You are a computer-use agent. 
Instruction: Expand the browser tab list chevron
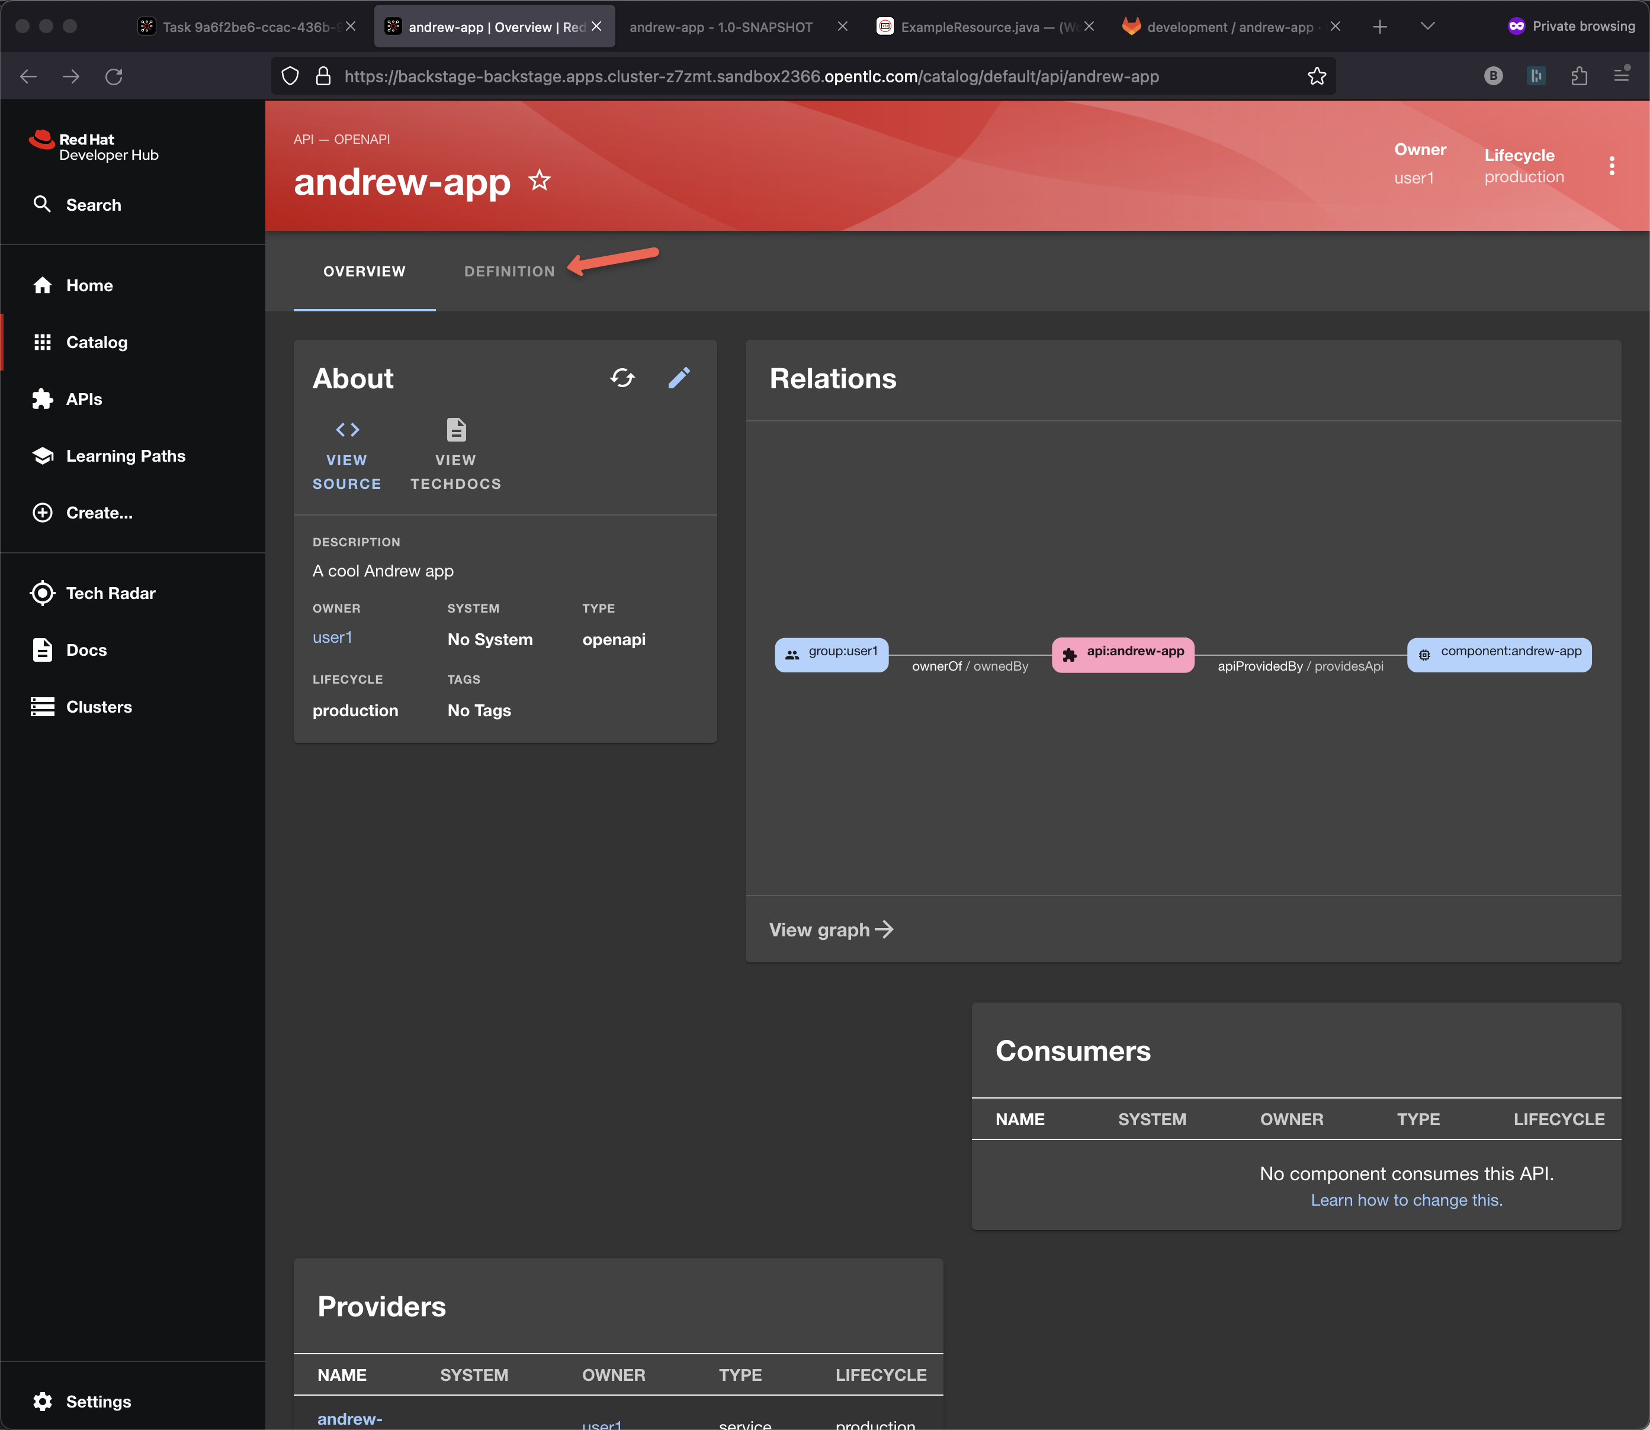coord(1427,26)
